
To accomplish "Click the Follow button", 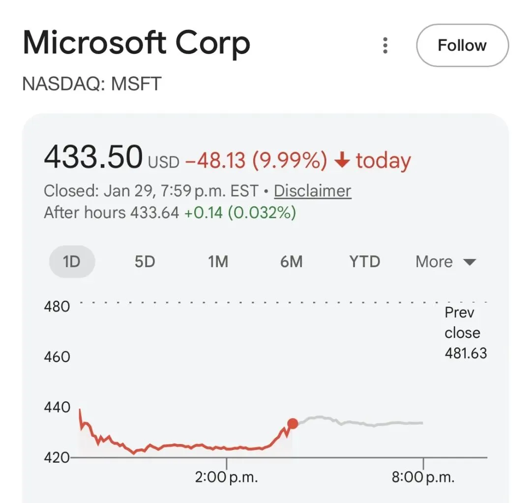I will [x=462, y=46].
